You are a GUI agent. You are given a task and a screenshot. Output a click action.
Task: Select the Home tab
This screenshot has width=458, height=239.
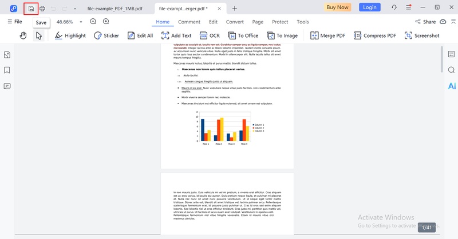point(163,22)
